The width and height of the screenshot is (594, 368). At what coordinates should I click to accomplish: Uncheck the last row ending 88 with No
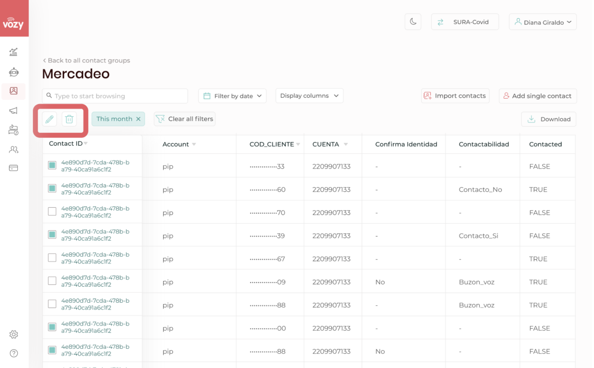(52, 350)
